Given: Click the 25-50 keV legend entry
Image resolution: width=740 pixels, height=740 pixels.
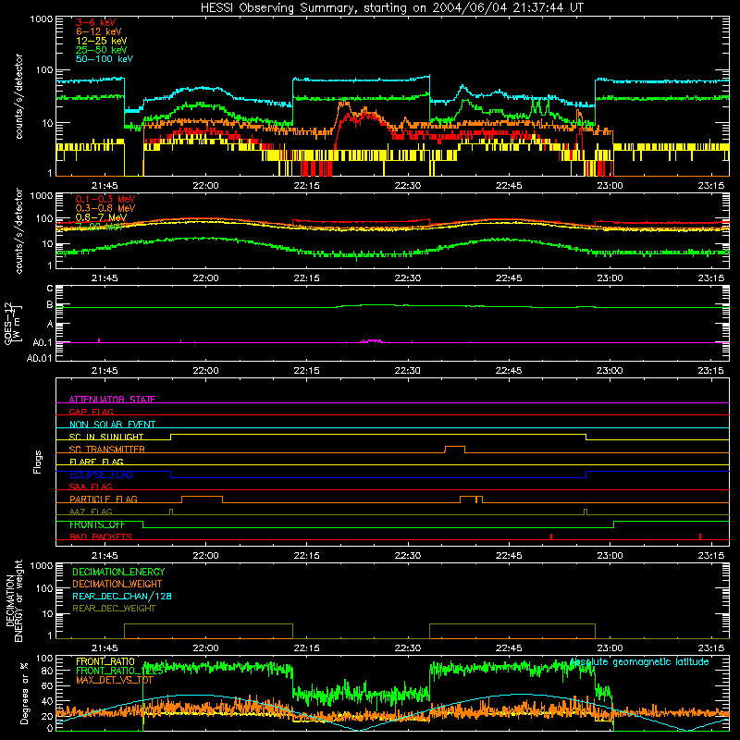Looking at the screenshot, I should click(x=102, y=50).
